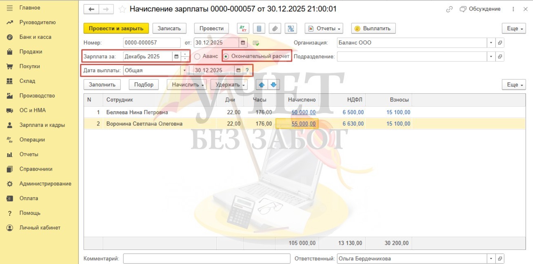Viewport: 533px width, 264px height.
Task: Add document to favorites with star icon
Action: pos(122,9)
